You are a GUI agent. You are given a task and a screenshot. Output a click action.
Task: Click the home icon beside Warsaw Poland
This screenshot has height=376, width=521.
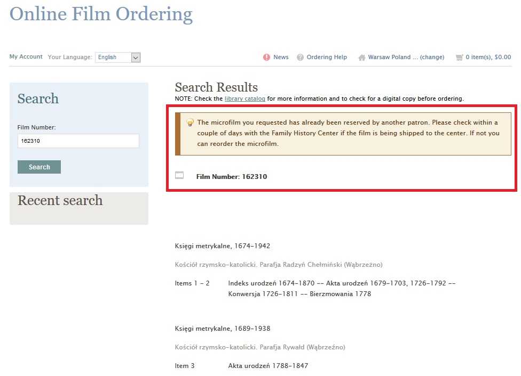pos(362,58)
